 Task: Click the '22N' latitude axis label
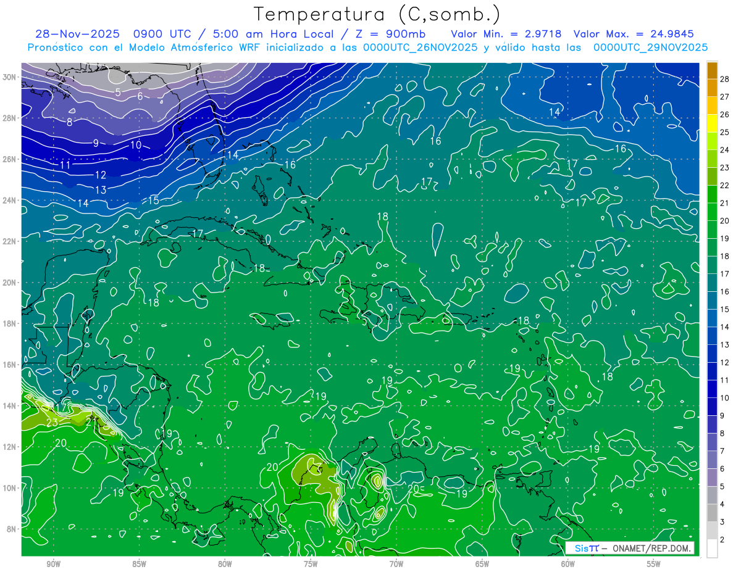pyautogui.click(x=10, y=241)
